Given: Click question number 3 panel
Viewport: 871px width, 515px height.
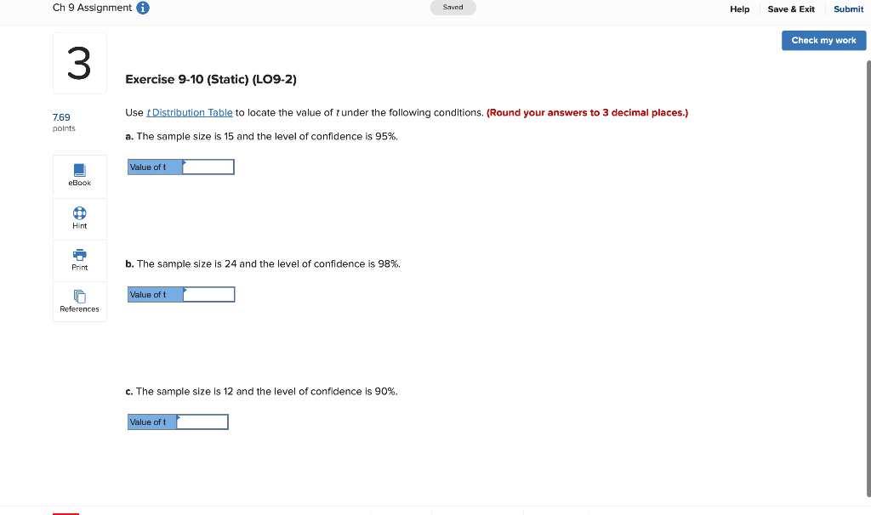Looking at the screenshot, I should coord(79,62).
